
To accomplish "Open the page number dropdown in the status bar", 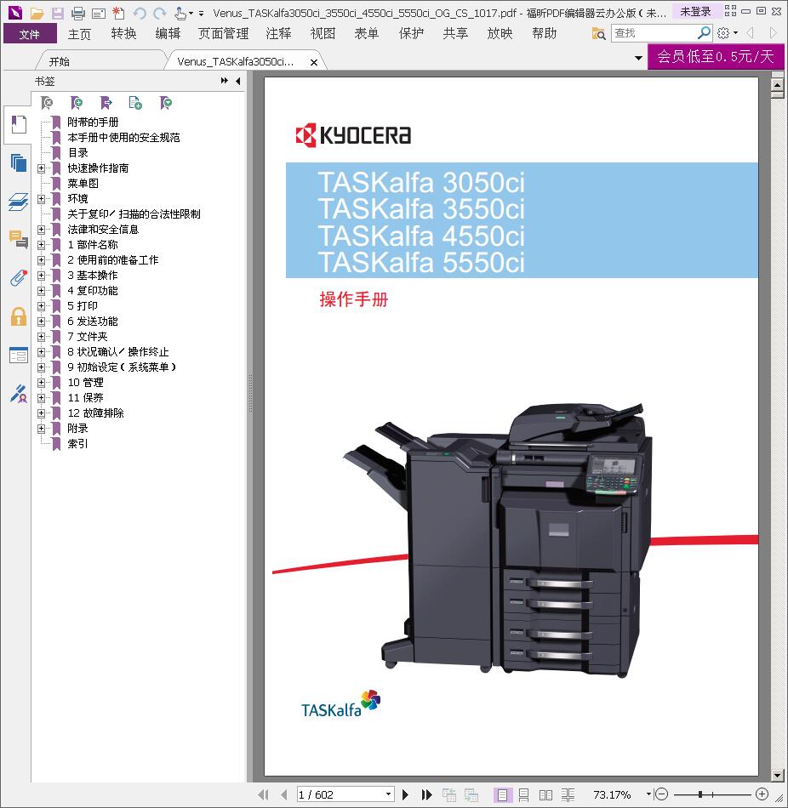I will 389,794.
